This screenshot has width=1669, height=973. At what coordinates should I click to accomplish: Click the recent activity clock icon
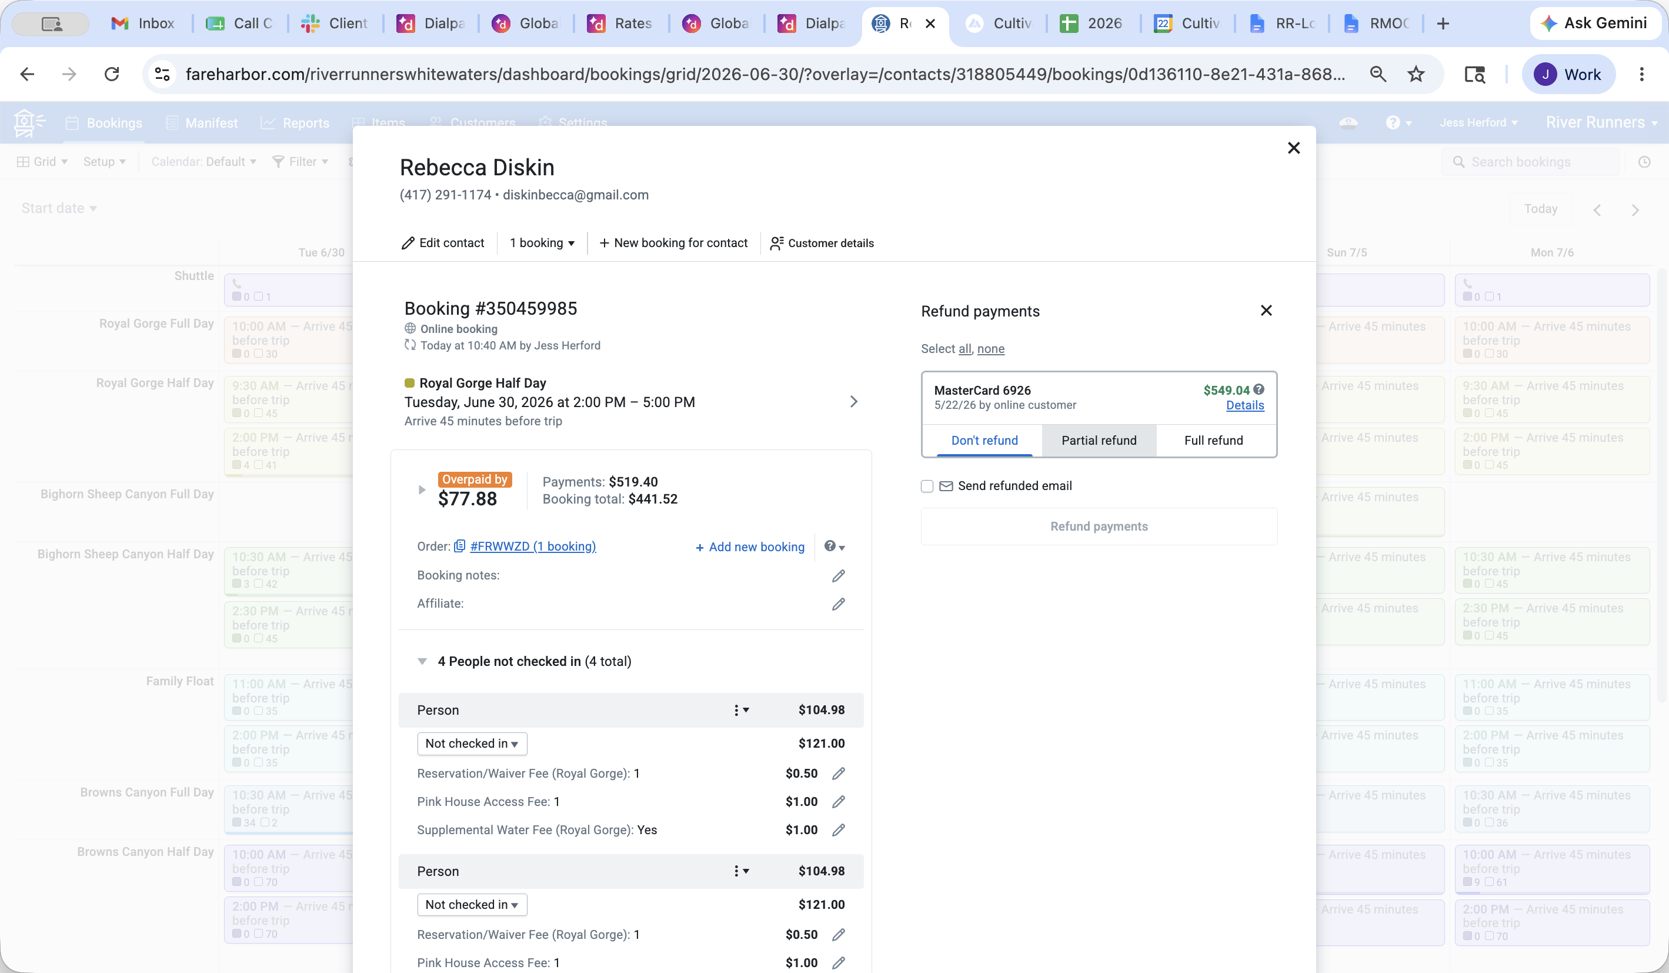point(1644,162)
